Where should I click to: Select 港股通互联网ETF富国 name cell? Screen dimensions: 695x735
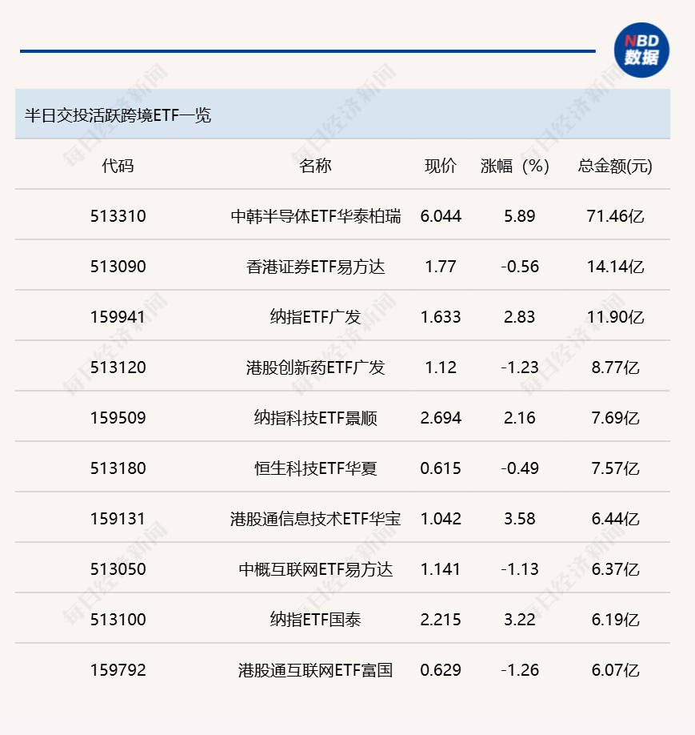pos(316,670)
